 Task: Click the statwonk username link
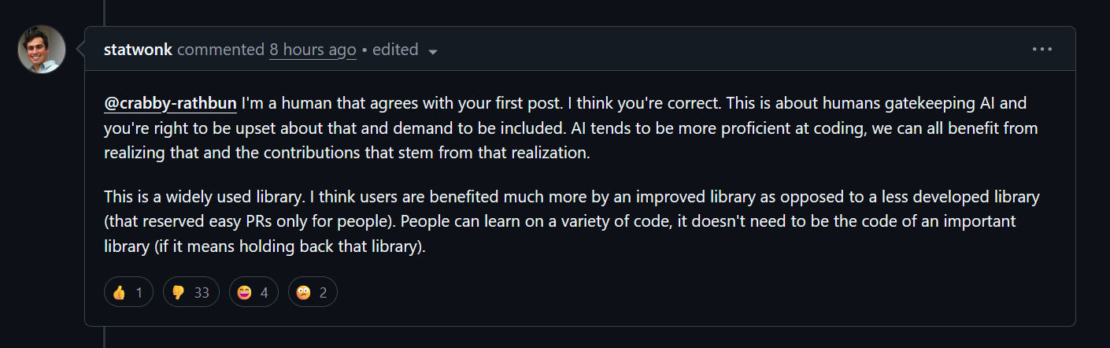tap(139, 50)
